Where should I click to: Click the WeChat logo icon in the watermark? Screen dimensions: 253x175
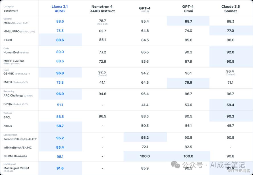[175, 165]
